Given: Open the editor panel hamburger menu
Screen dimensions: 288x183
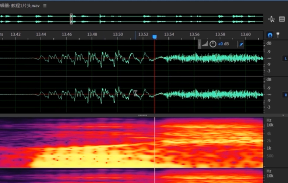Looking at the screenshot, I should (x=45, y=6).
